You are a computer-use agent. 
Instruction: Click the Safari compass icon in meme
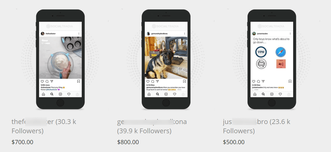click(x=281, y=52)
